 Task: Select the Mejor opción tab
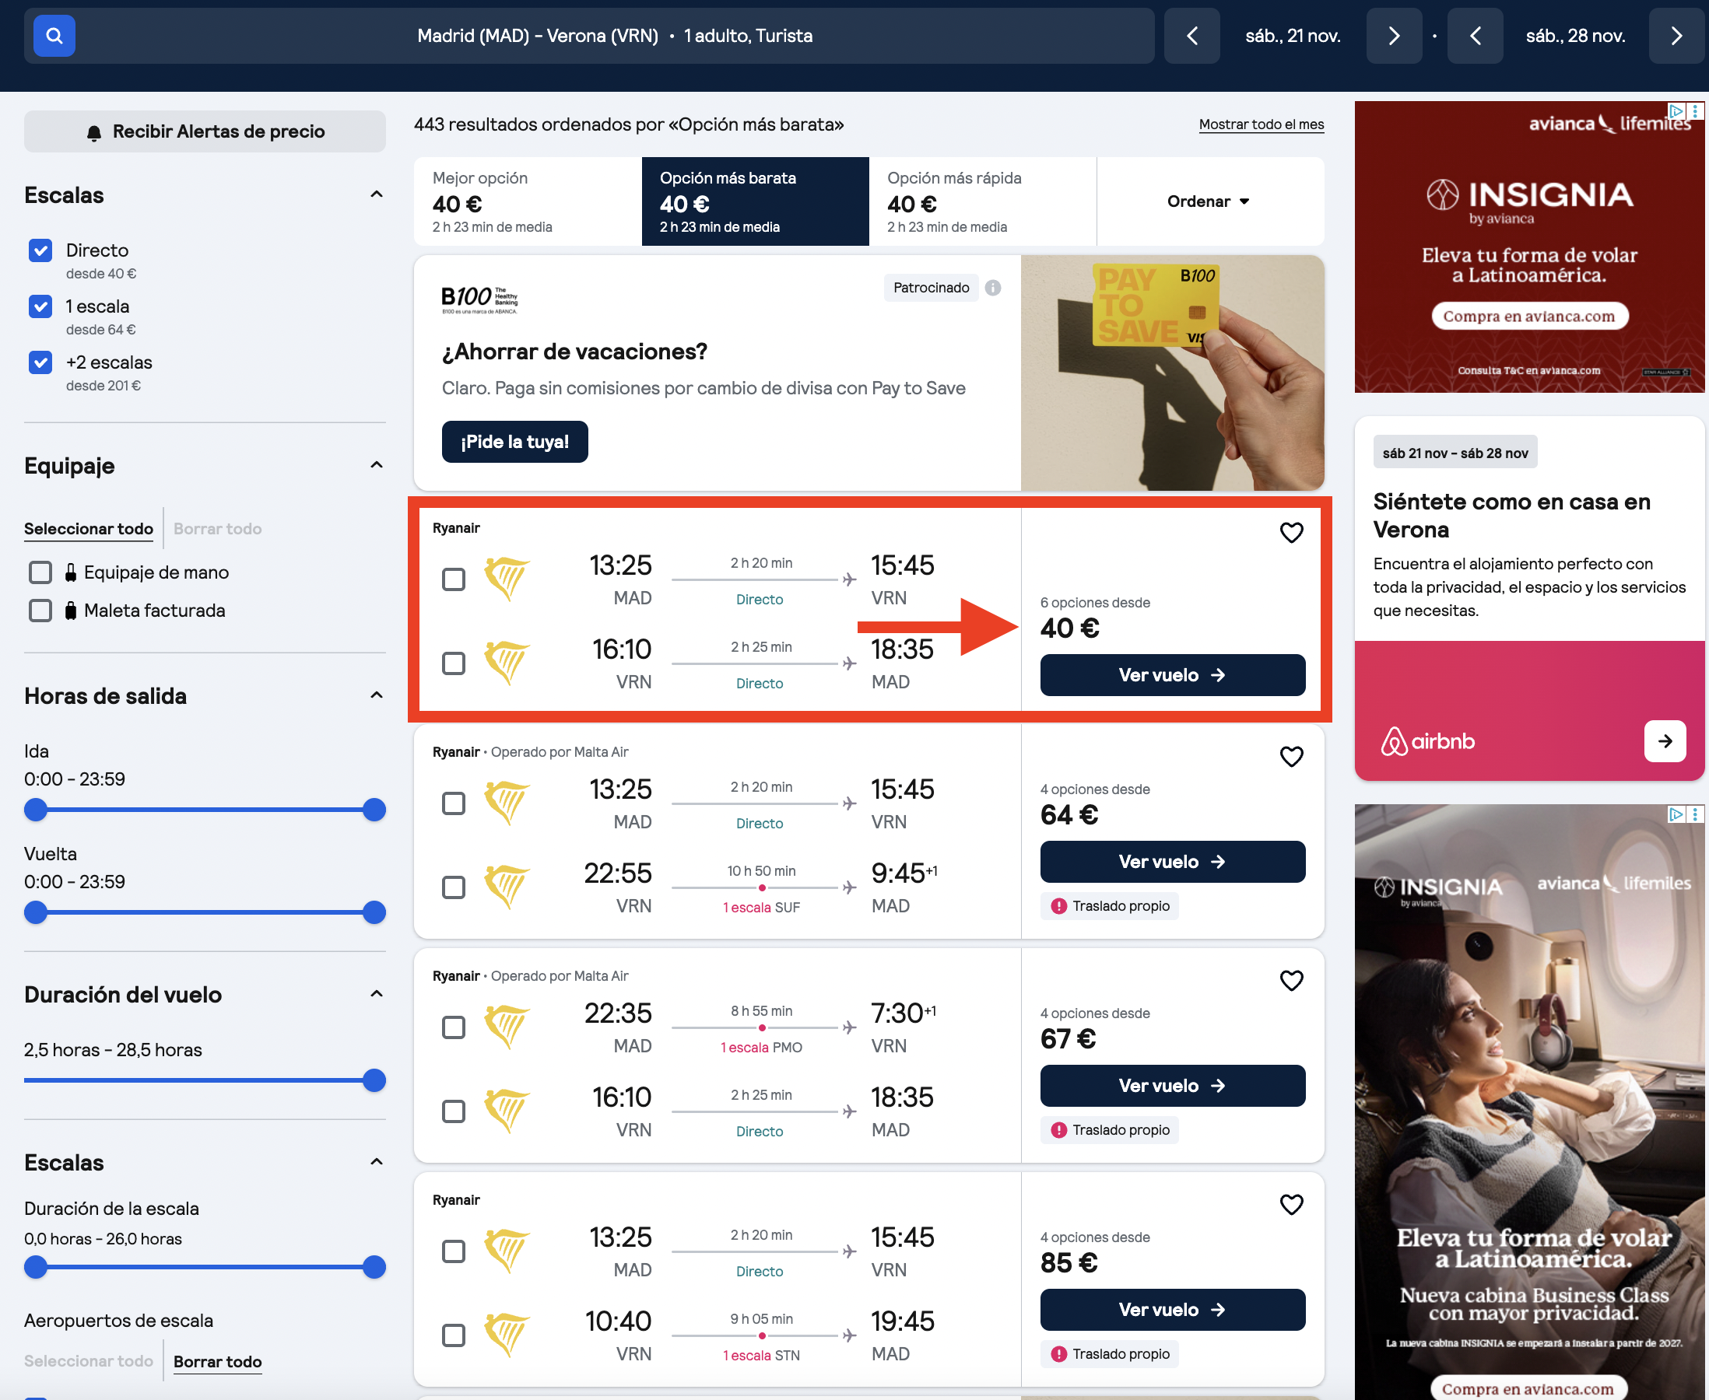528,201
